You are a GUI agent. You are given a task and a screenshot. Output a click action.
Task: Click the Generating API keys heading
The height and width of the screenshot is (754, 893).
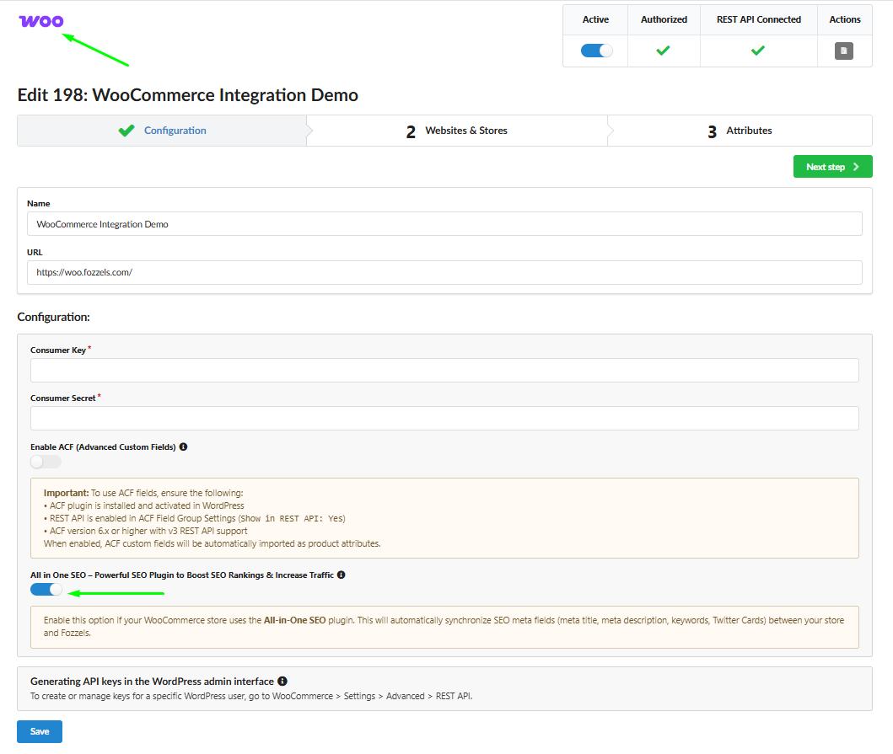click(152, 682)
